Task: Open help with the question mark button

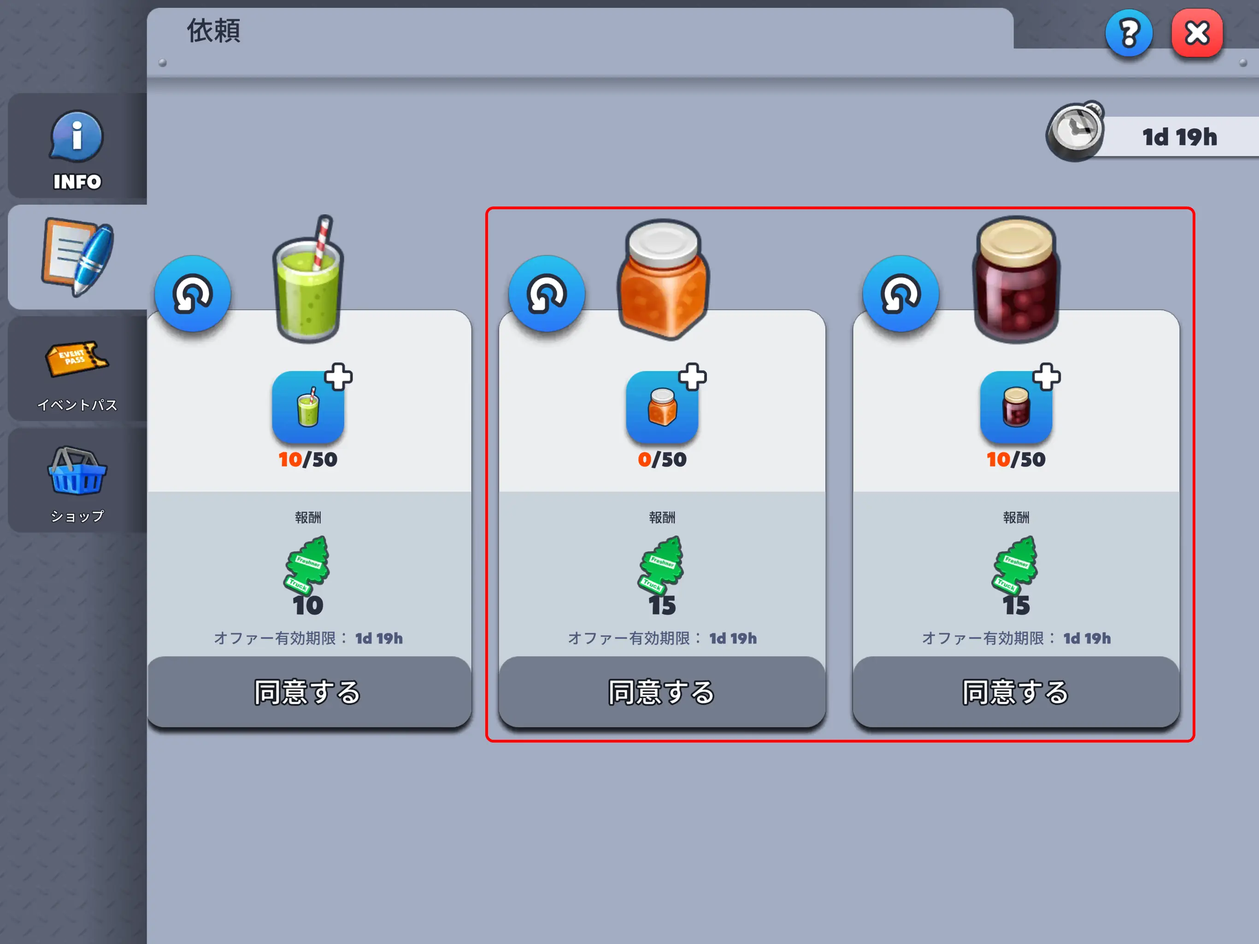Action: 1129,33
